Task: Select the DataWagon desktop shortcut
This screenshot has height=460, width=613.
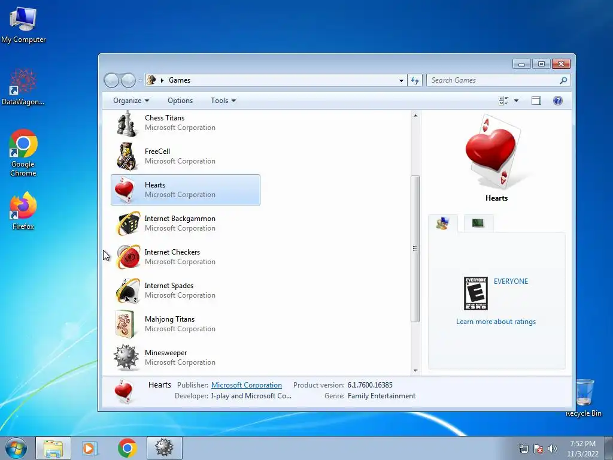Action: pyautogui.click(x=23, y=87)
